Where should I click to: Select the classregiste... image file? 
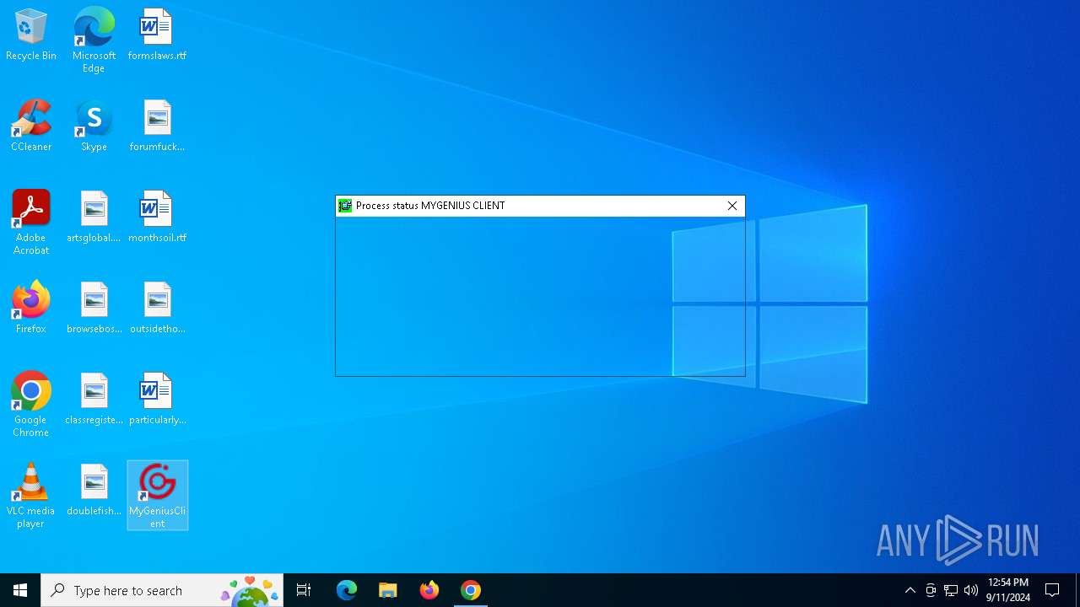94,400
